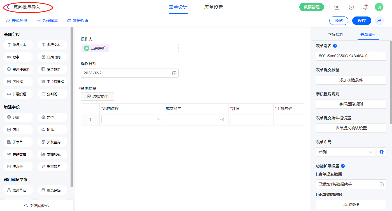
Task: Click the help question mark icon
Action: pyautogui.click(x=351, y=7)
